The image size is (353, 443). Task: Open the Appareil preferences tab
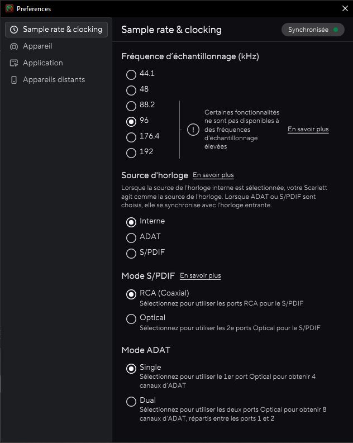coord(37,46)
